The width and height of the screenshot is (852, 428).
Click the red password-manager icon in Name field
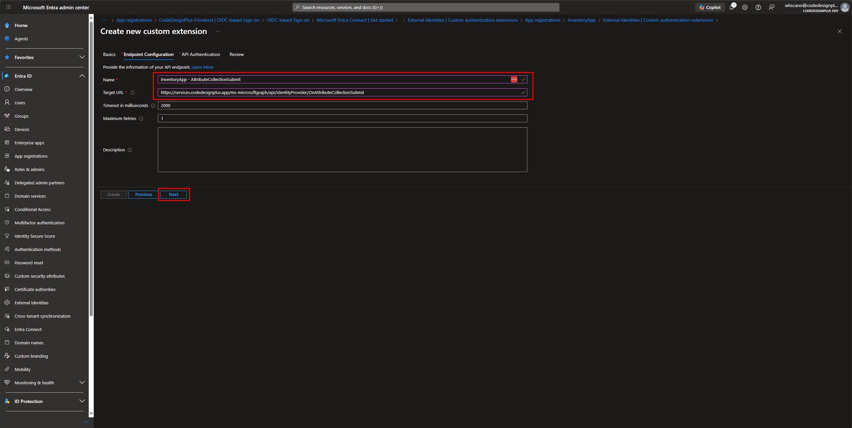click(x=514, y=79)
